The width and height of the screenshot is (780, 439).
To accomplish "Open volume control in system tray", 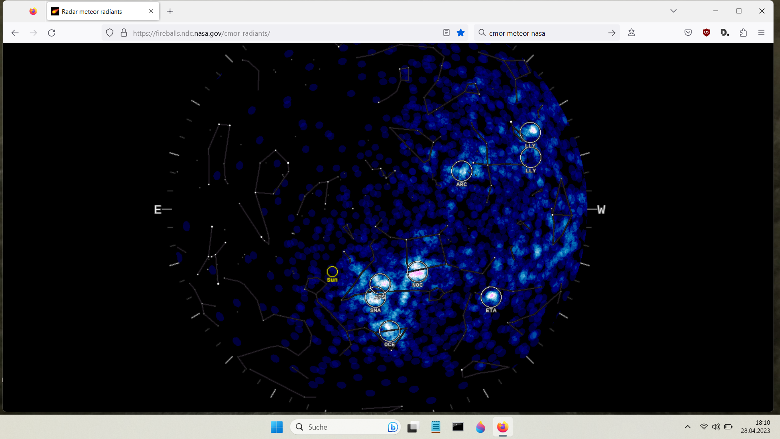I will point(716,427).
